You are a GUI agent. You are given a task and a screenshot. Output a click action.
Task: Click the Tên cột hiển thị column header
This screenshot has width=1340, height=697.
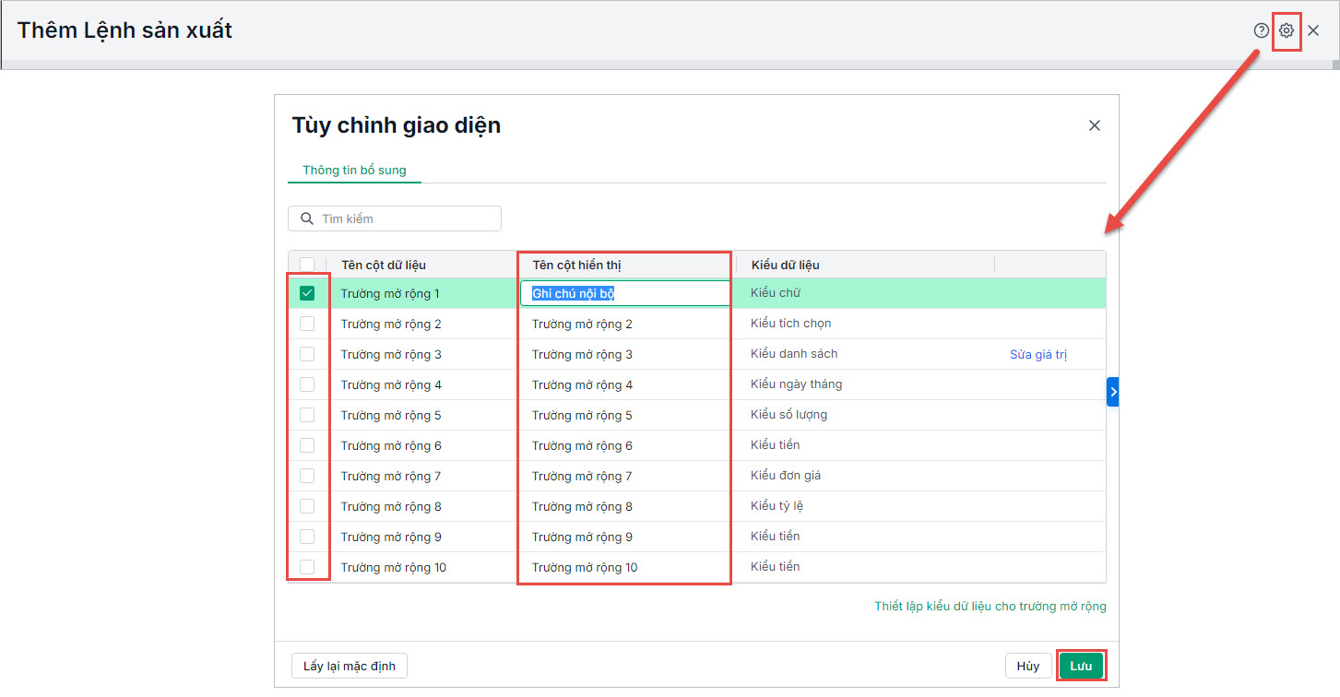(x=577, y=265)
